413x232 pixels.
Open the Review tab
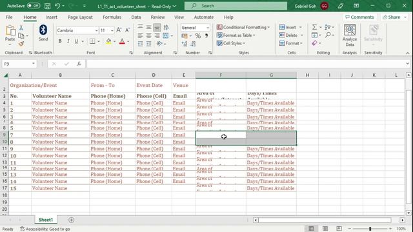[x=157, y=17]
